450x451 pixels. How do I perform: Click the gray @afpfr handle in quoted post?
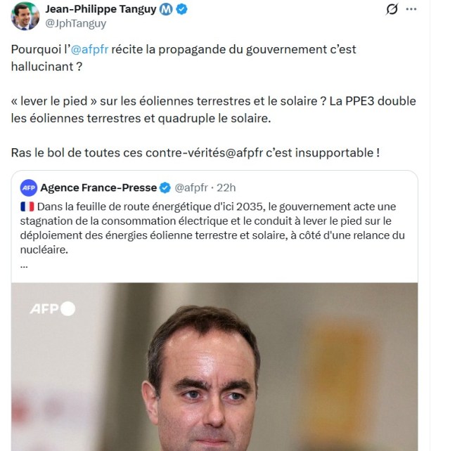click(191, 188)
